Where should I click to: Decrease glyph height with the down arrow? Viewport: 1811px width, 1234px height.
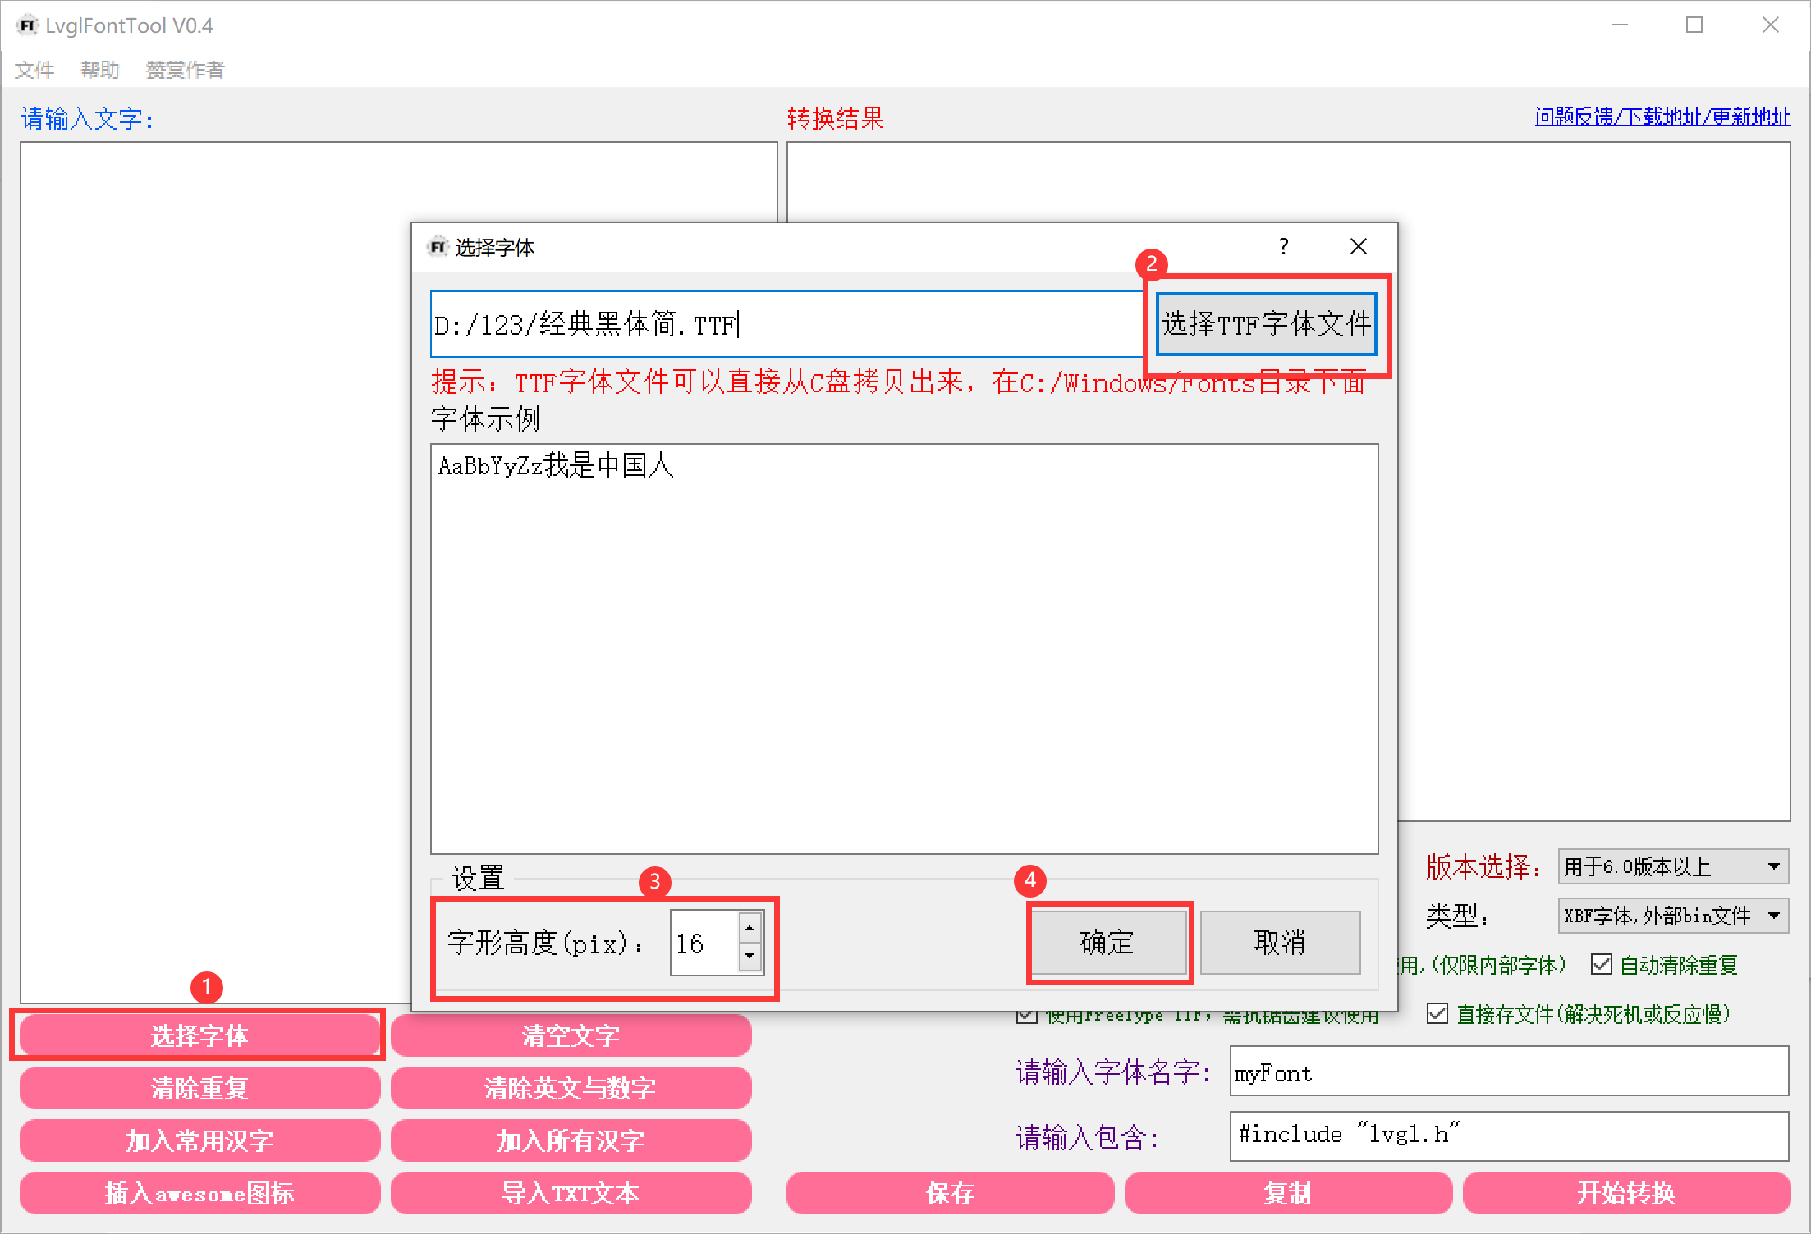click(x=750, y=957)
